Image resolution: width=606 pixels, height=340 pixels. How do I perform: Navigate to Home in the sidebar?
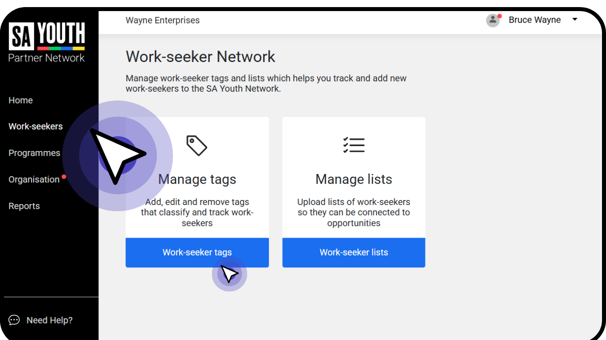click(x=20, y=100)
